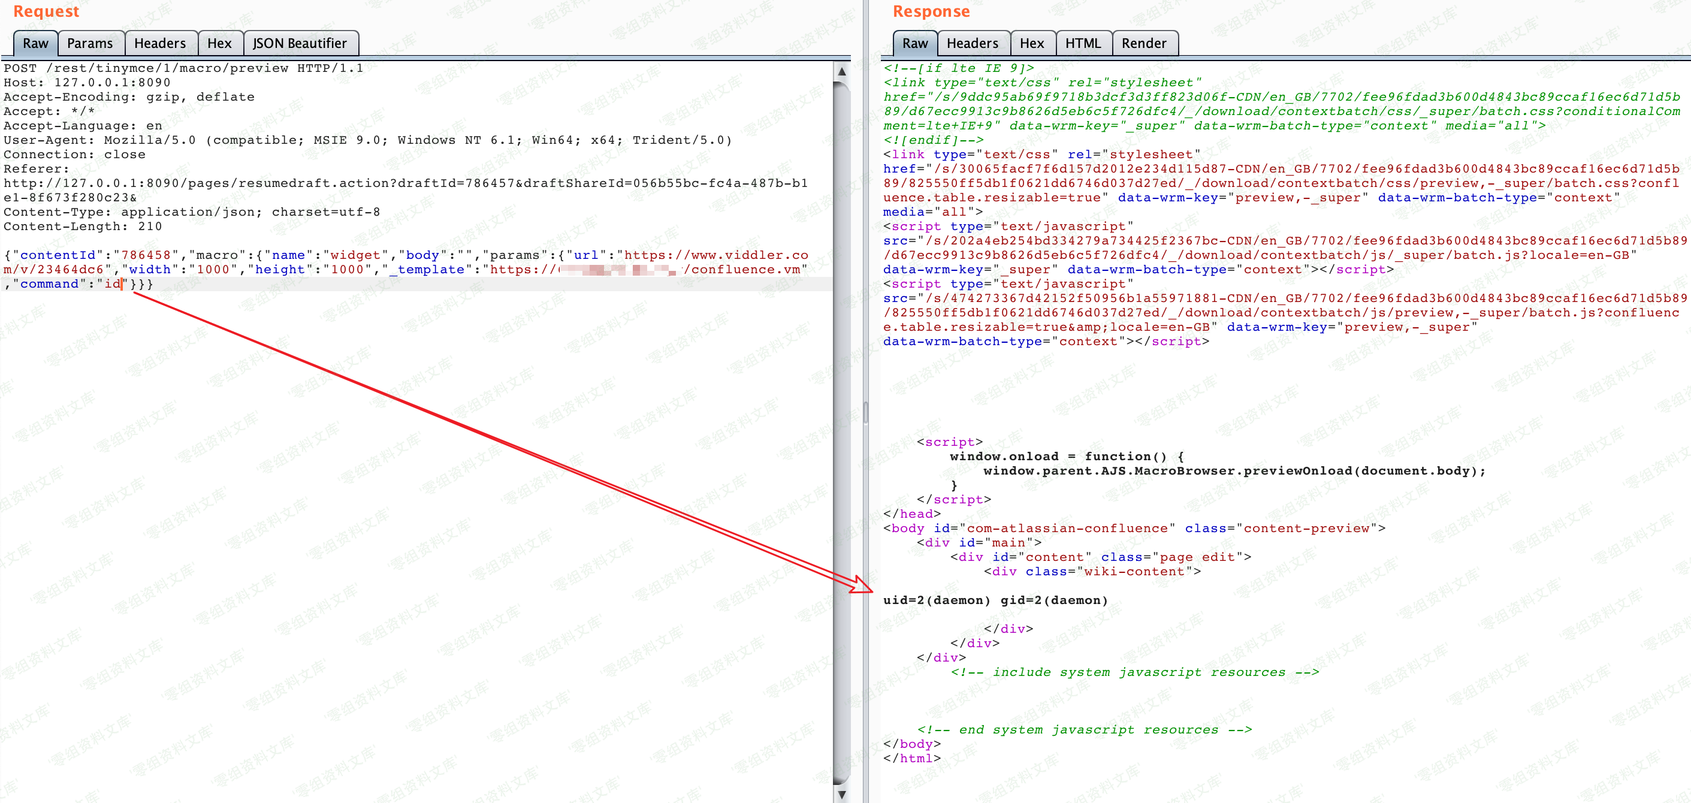The height and width of the screenshot is (803, 1691).
Task: Click the split divider handle between panes
Action: 865,412
